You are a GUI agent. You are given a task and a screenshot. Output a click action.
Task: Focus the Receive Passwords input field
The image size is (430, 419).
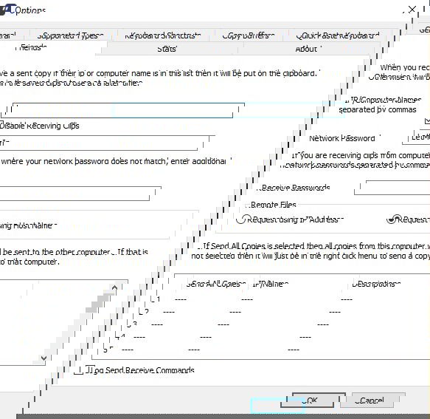(x=392, y=188)
